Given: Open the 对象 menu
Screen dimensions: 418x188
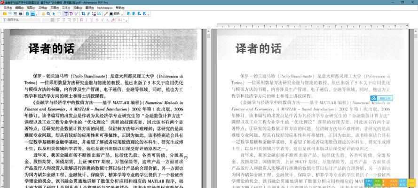Looking at the screenshot, I should [78, 8].
